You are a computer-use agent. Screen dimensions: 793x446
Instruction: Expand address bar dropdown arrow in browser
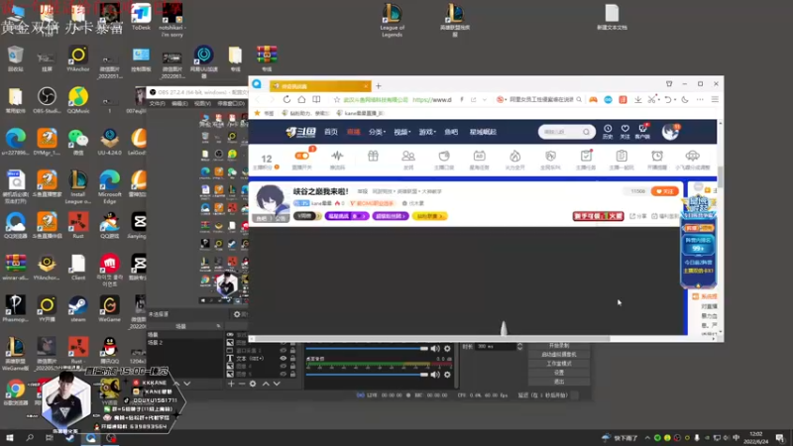pos(485,100)
